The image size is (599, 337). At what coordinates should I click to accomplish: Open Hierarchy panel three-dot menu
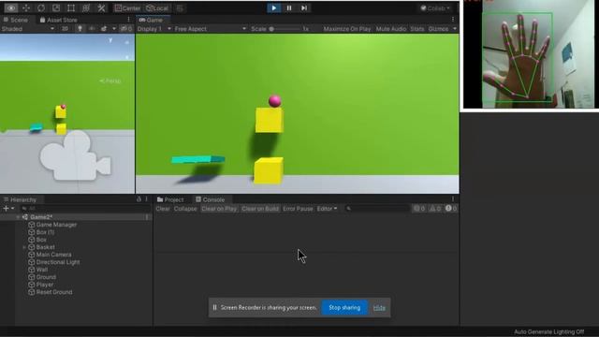[146, 199]
